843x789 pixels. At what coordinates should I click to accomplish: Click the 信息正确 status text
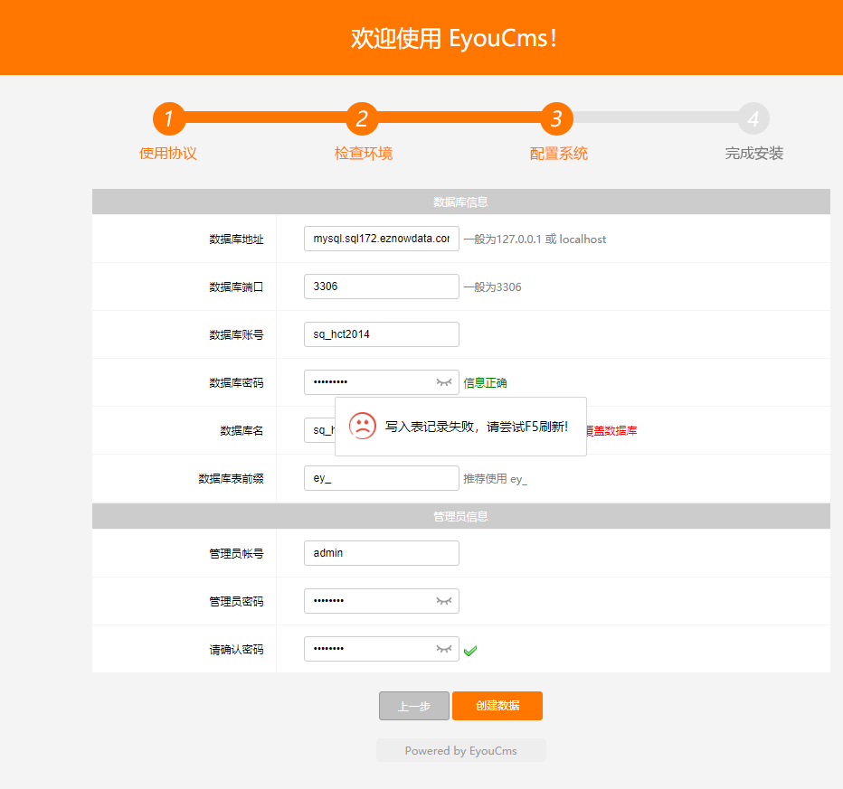486,383
